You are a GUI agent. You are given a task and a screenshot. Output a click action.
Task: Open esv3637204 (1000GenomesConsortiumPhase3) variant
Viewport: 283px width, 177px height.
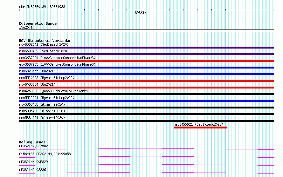(x=57, y=58)
